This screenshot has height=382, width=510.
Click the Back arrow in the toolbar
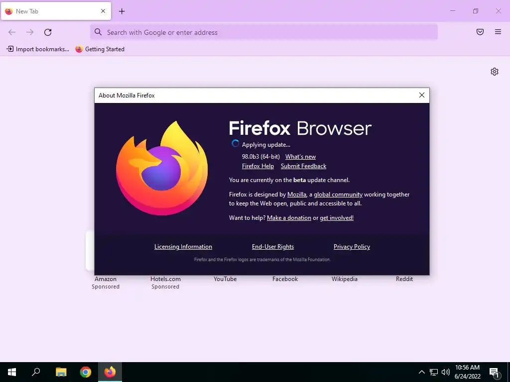12,32
